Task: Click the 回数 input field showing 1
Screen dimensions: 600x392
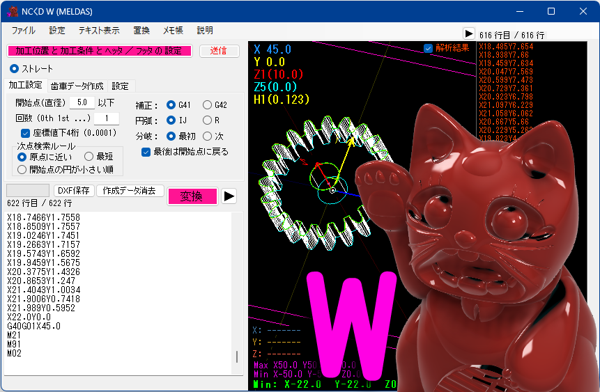Action: (107, 118)
